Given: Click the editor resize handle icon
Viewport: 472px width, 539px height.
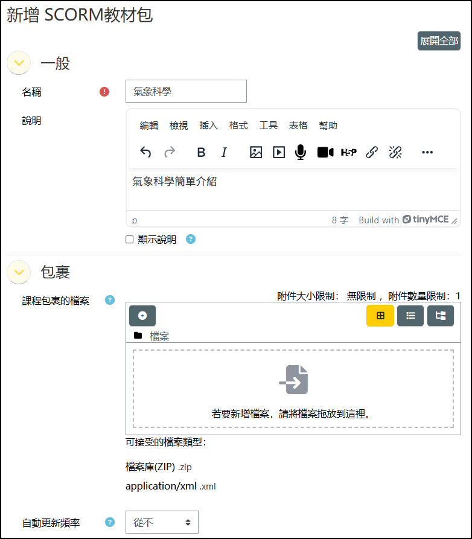Looking at the screenshot, I should 454,221.
